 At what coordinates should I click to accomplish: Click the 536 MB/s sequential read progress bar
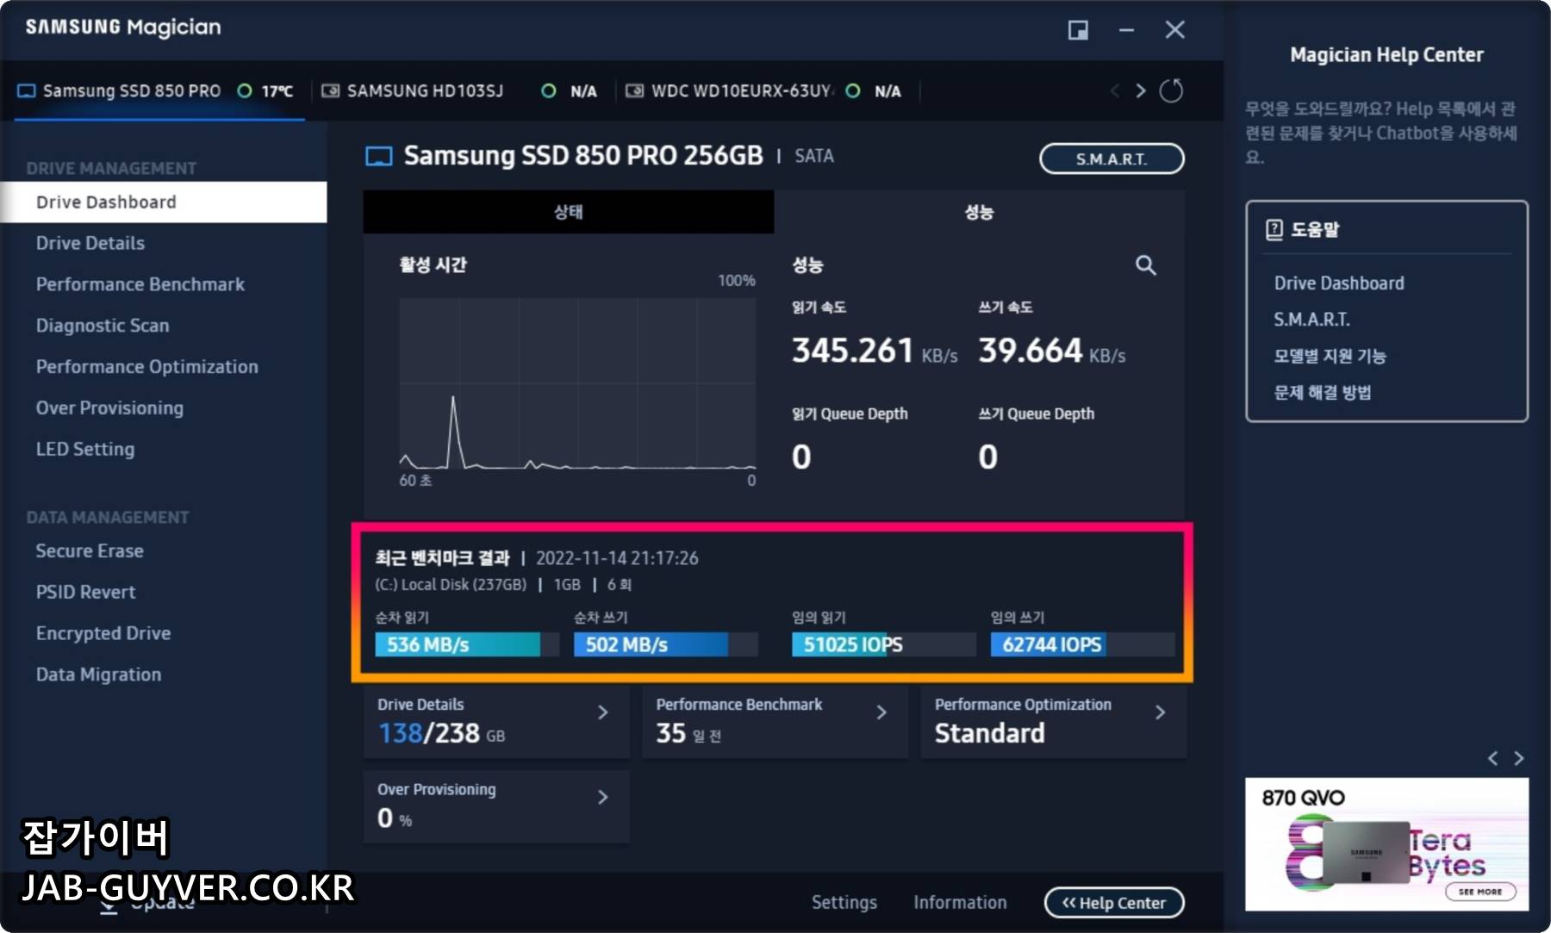tap(457, 644)
